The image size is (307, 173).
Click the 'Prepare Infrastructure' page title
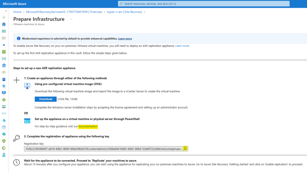point(39,19)
